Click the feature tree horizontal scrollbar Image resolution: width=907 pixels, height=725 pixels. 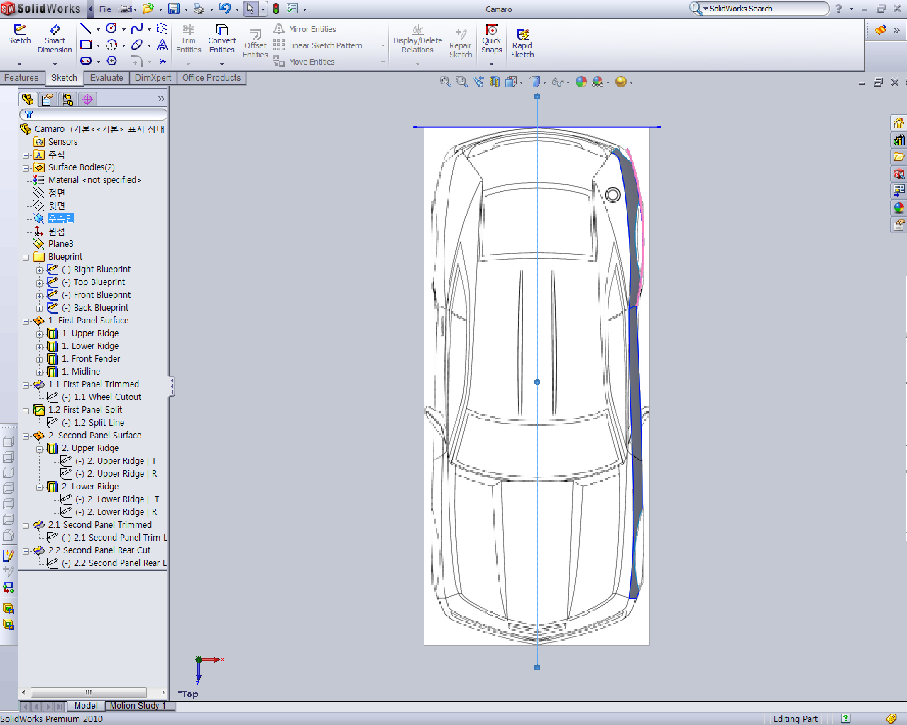pos(89,692)
